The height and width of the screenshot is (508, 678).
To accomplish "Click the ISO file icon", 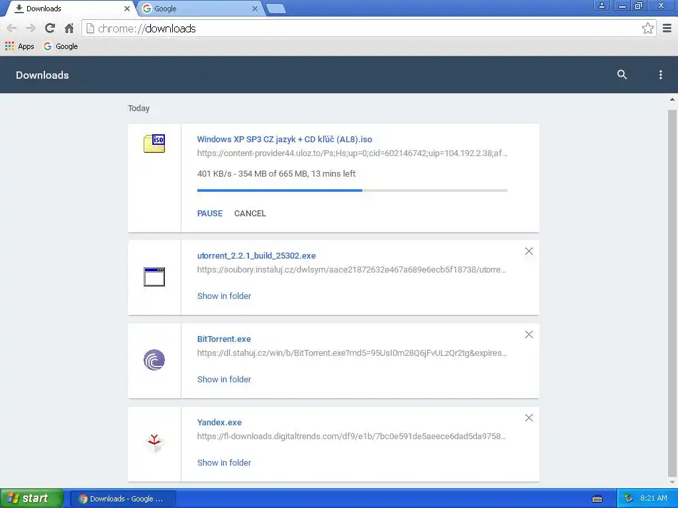I will [x=154, y=144].
